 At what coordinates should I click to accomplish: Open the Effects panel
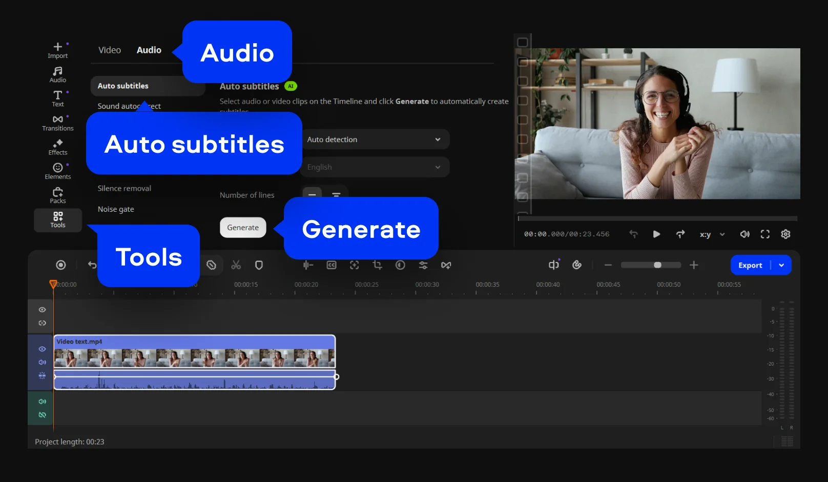click(58, 147)
